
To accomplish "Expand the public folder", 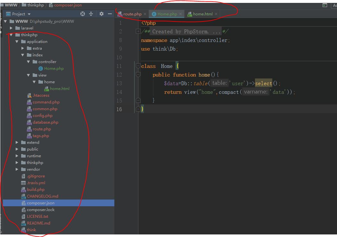I will tap(17, 149).
